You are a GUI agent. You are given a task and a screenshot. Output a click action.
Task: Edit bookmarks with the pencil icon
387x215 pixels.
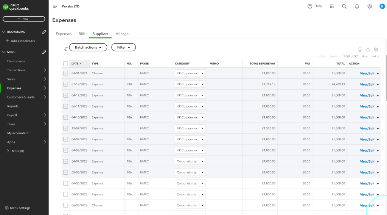click(44, 32)
